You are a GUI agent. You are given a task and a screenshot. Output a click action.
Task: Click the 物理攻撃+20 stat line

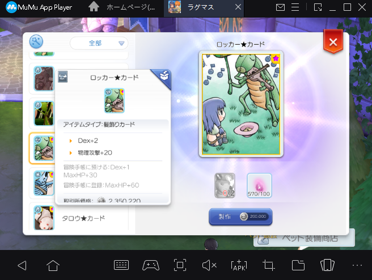[95, 152]
